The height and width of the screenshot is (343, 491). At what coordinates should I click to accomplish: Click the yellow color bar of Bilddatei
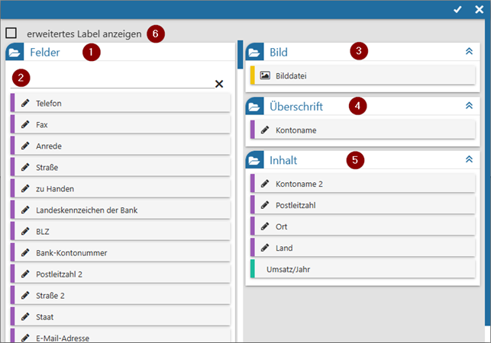coord(253,75)
